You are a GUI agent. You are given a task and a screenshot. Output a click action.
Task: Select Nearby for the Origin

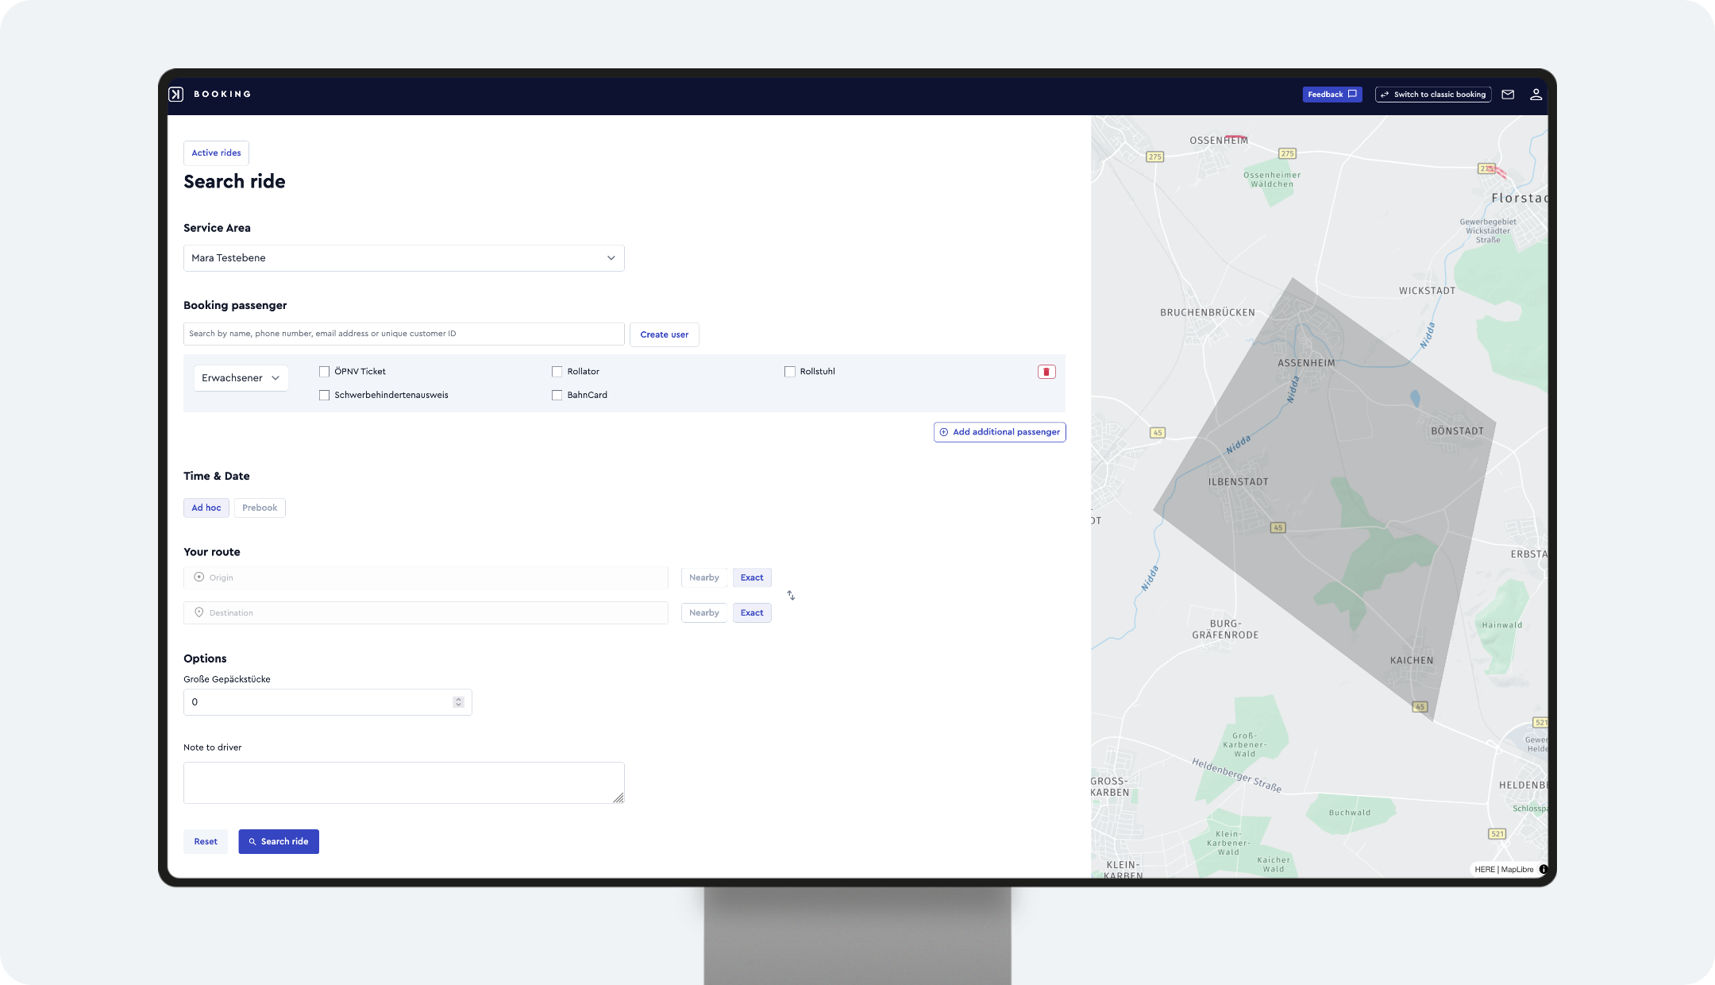[x=703, y=577]
